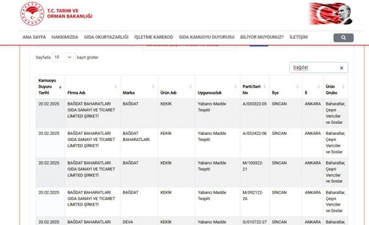Navigate to the İLETİŞİM page

(x=298, y=37)
